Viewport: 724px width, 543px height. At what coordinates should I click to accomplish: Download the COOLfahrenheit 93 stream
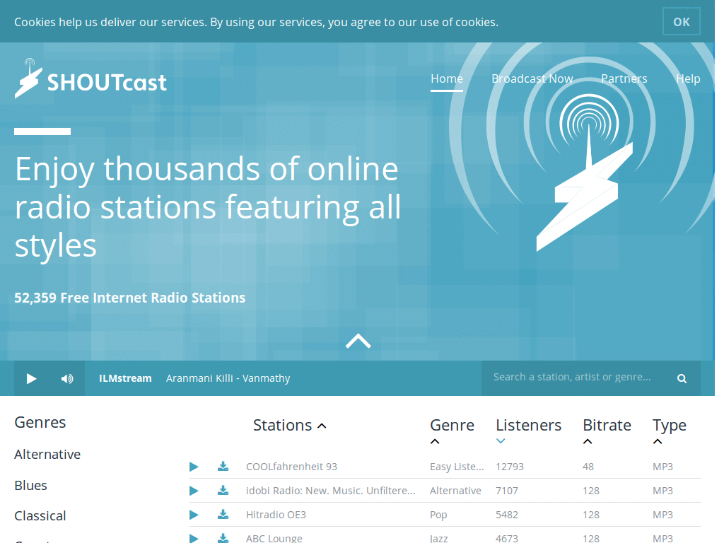223,466
